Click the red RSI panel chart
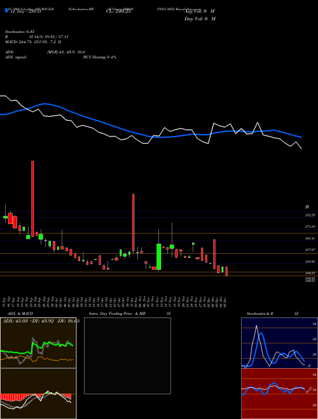 279,394
